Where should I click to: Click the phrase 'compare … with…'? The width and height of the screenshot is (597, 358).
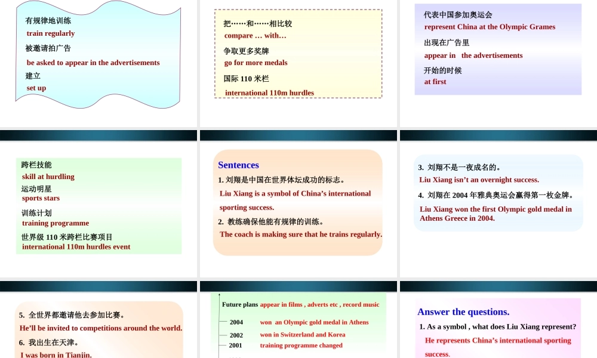[x=255, y=36]
